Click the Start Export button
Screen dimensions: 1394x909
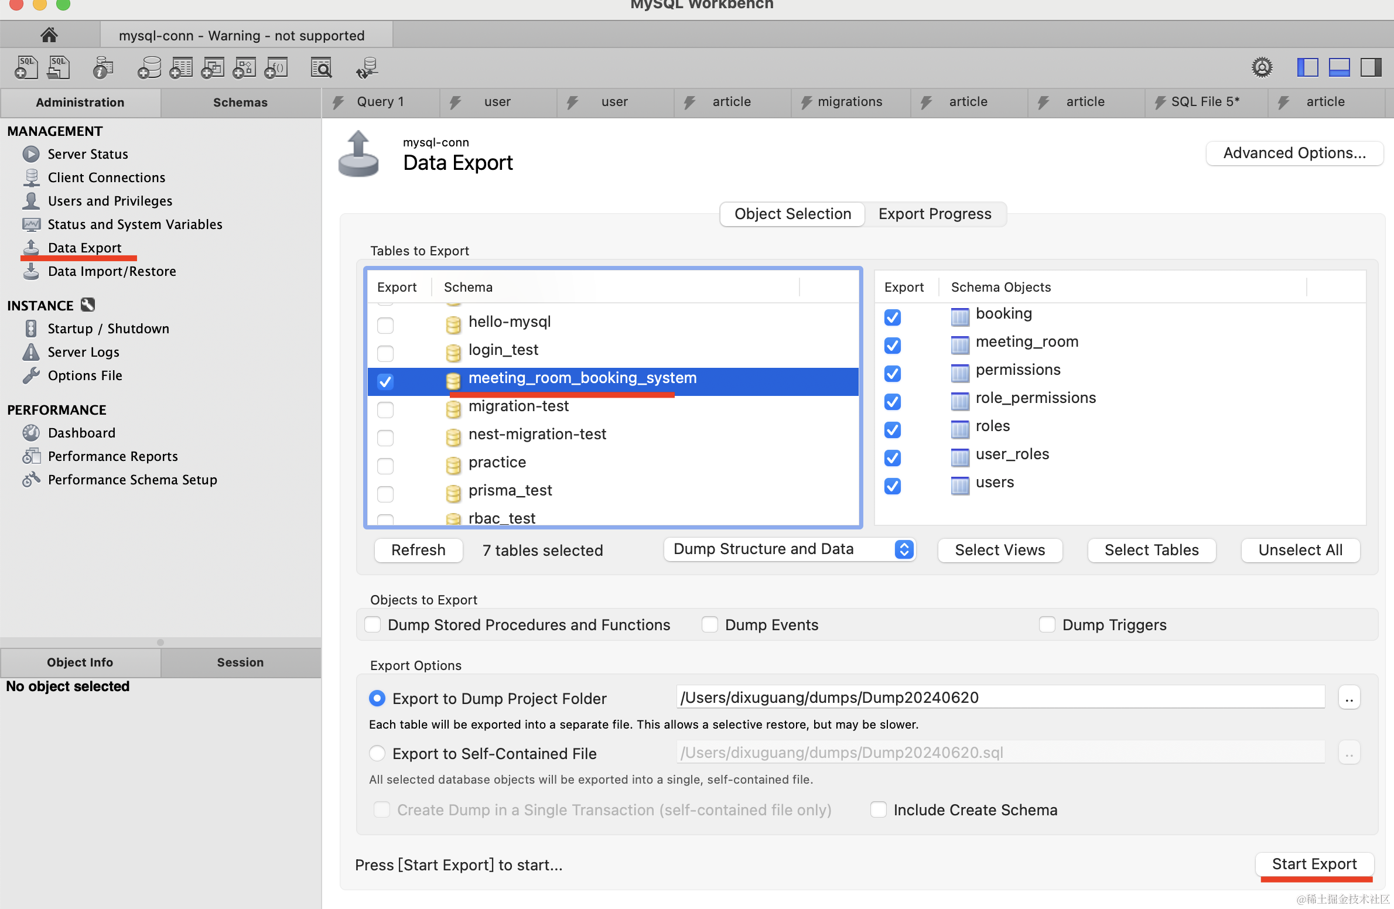click(1314, 864)
